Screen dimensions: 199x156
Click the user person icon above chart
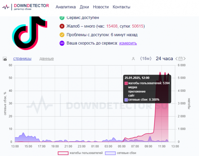[x=133, y=59]
